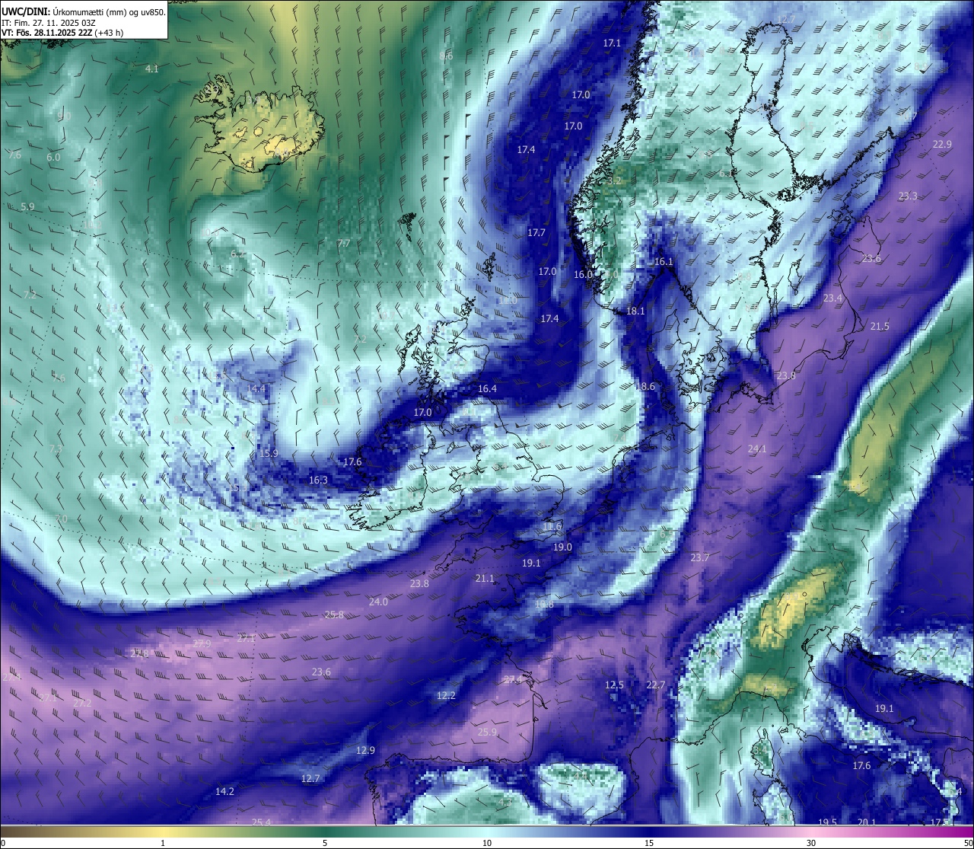974x849 pixels.
Task: Click the 16.0 value near Norway's coast
Action: (583, 275)
